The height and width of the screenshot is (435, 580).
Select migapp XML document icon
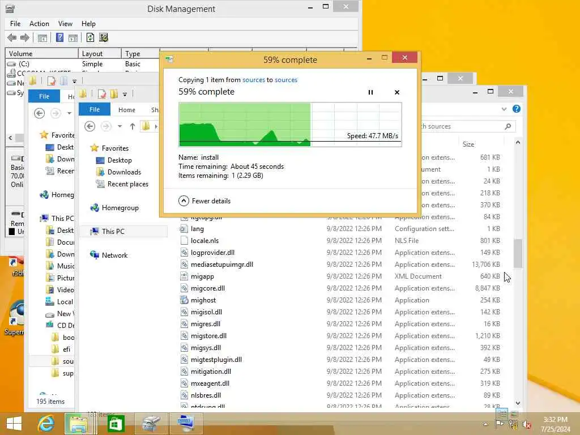click(184, 276)
